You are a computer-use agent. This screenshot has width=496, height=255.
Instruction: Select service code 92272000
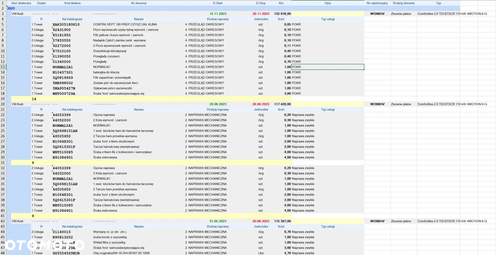tap(62, 46)
